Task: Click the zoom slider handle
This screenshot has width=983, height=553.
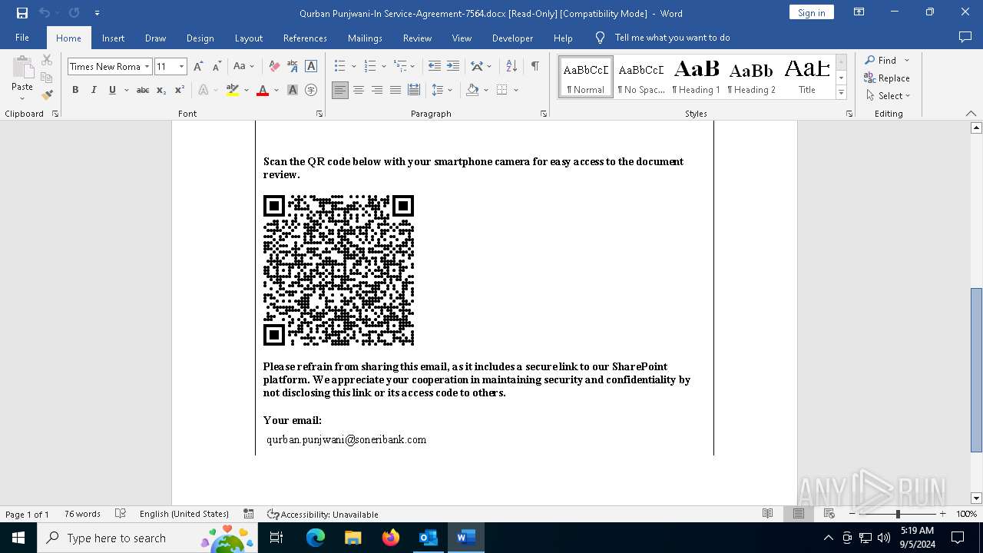Action: click(x=897, y=514)
